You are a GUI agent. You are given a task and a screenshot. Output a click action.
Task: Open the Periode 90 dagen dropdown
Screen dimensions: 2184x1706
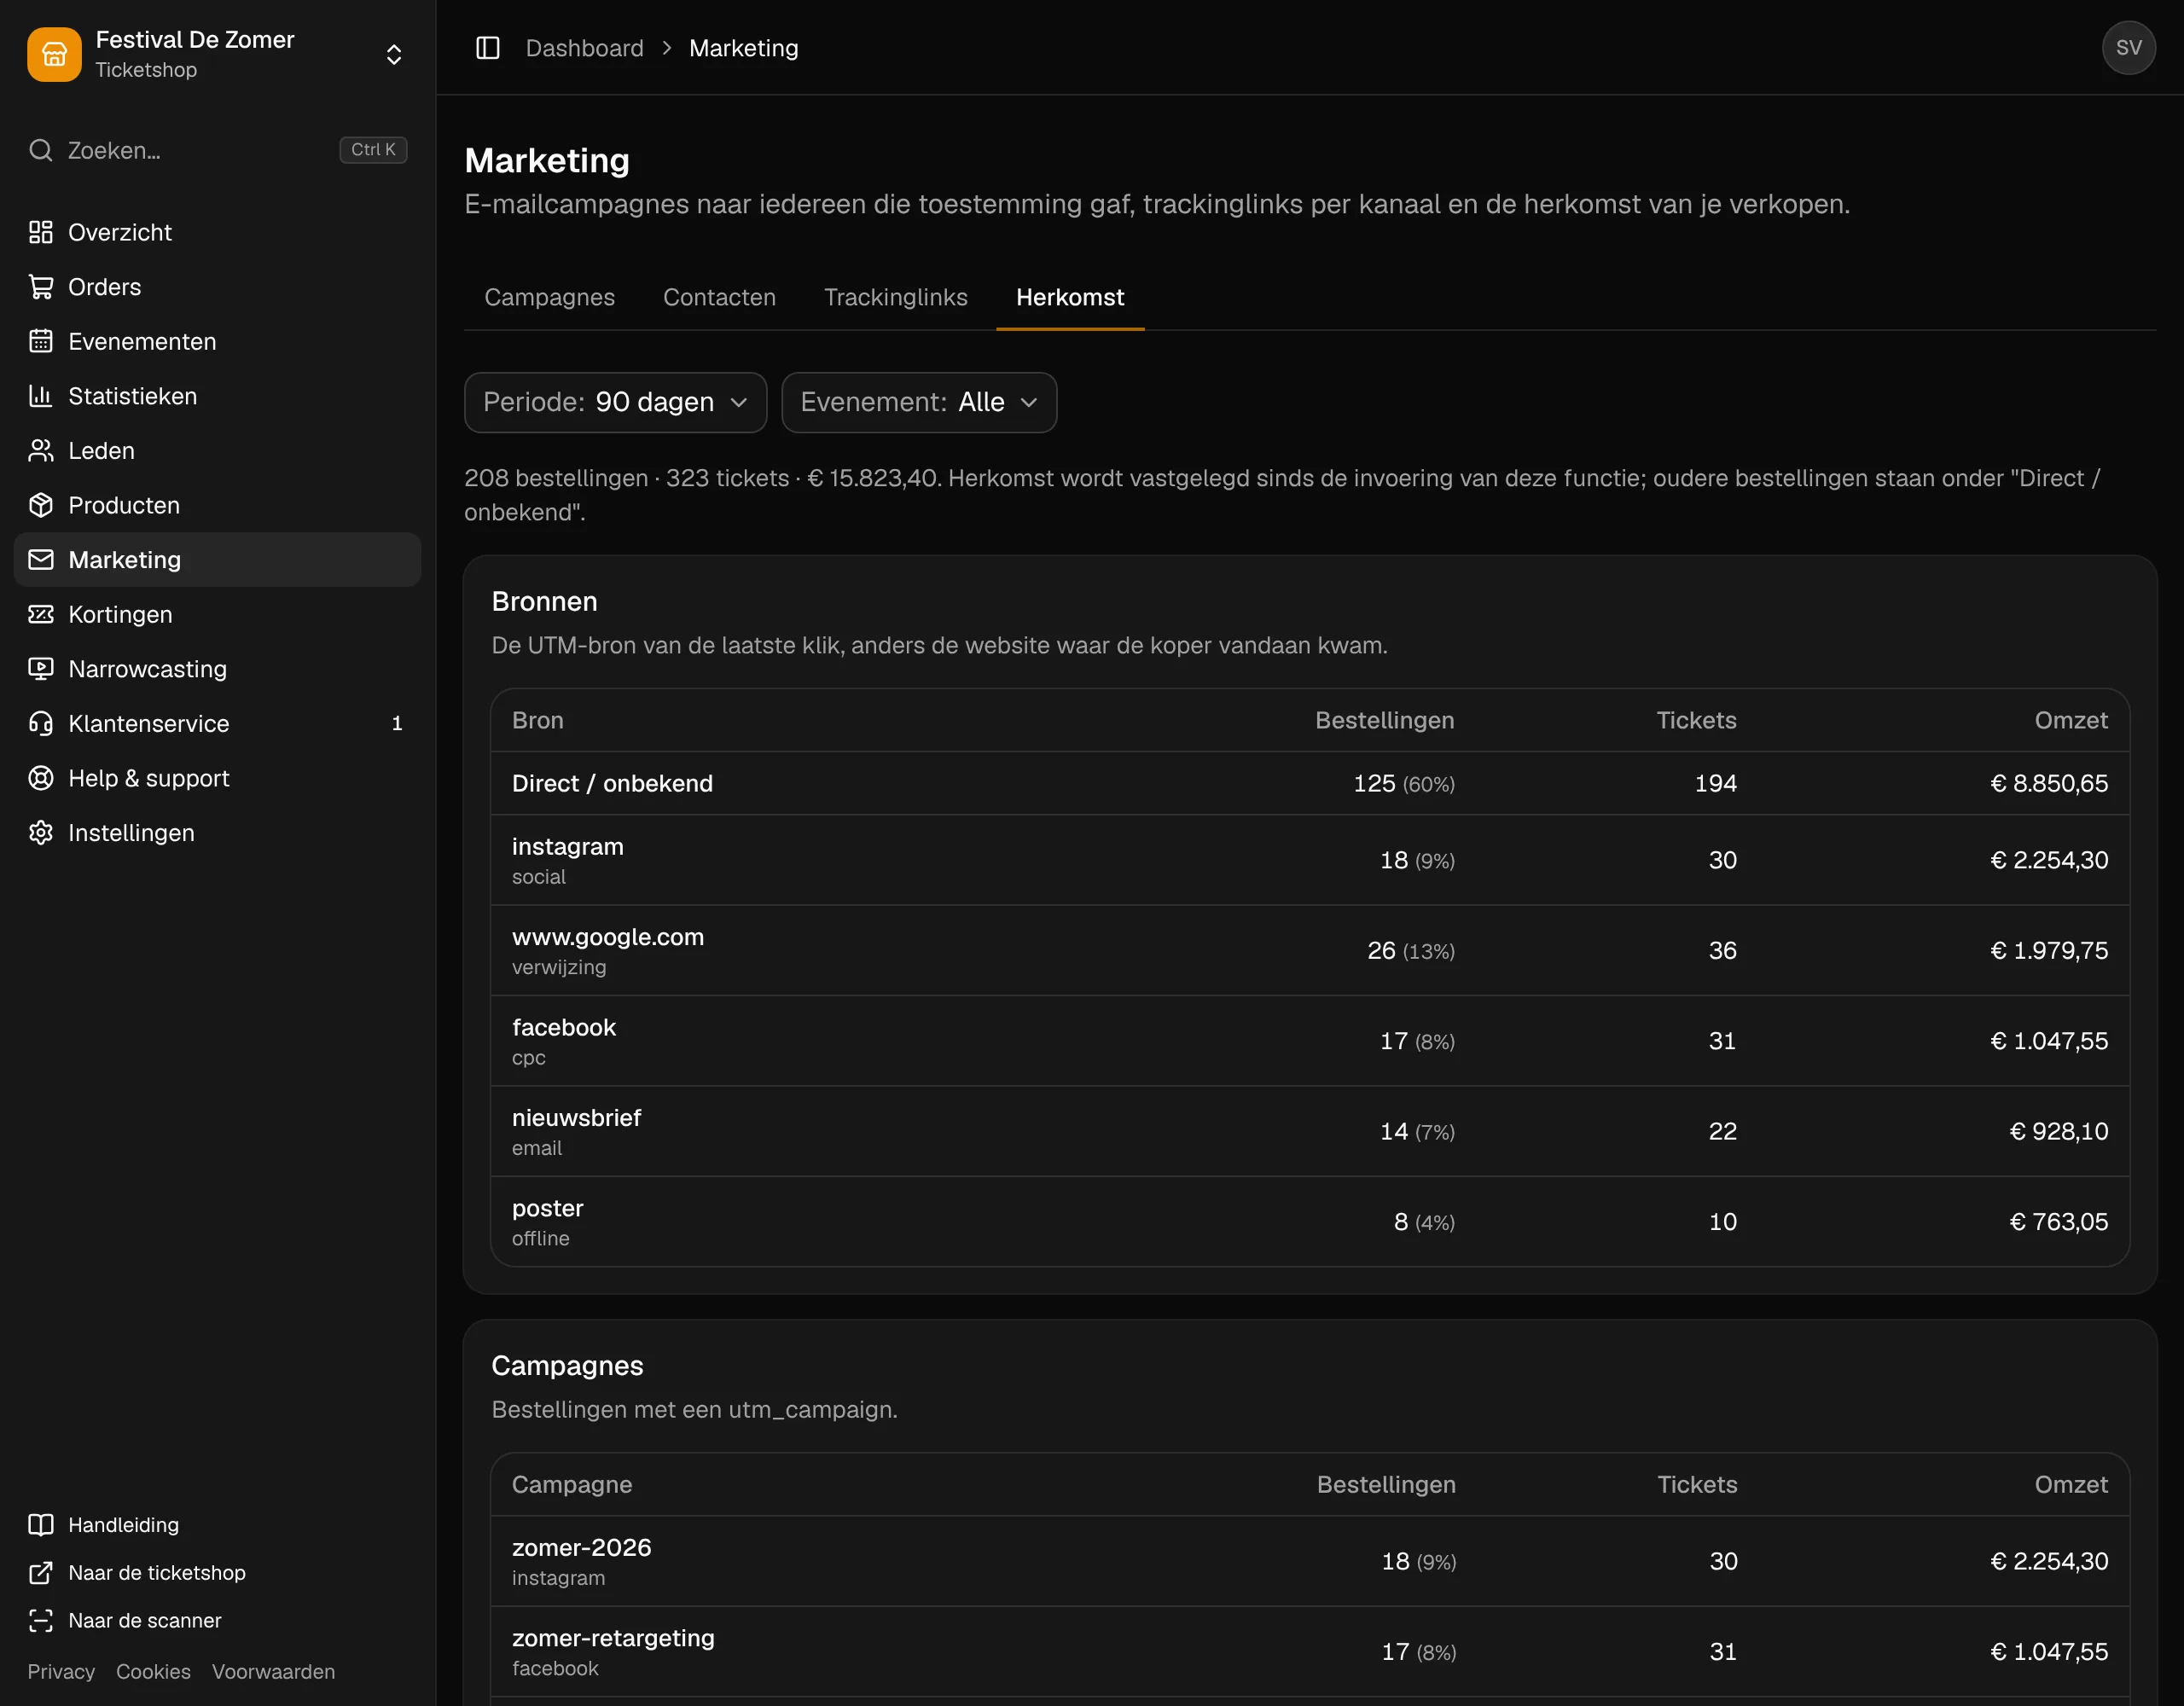[x=616, y=402]
